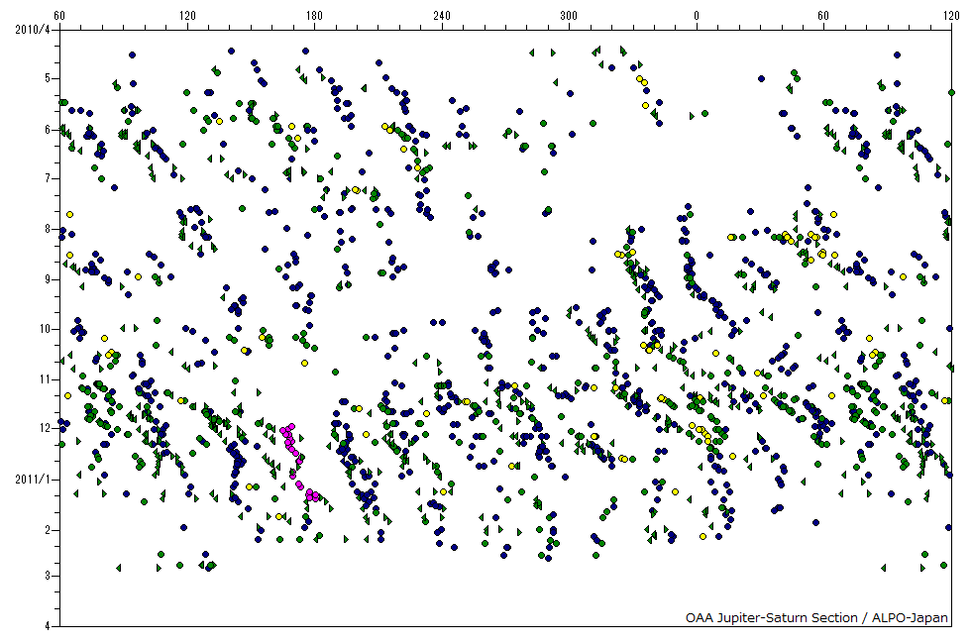Click the month '9' label on left axis
This screenshot has height=644, width=971.
pos(48,279)
